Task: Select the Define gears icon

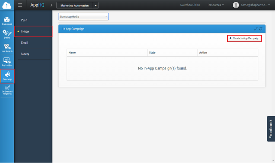Action: pos(7,34)
